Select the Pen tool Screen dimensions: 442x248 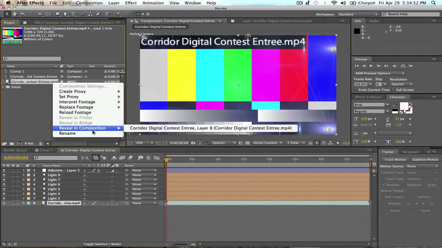[66, 14]
